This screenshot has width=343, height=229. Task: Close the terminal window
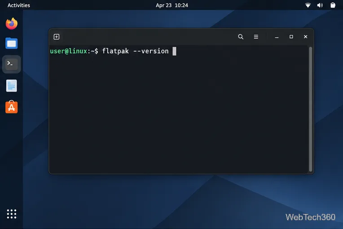(306, 37)
